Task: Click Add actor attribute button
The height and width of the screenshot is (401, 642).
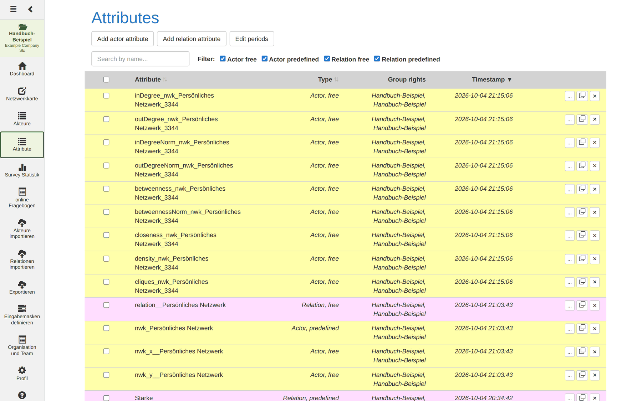Action: [x=123, y=39]
